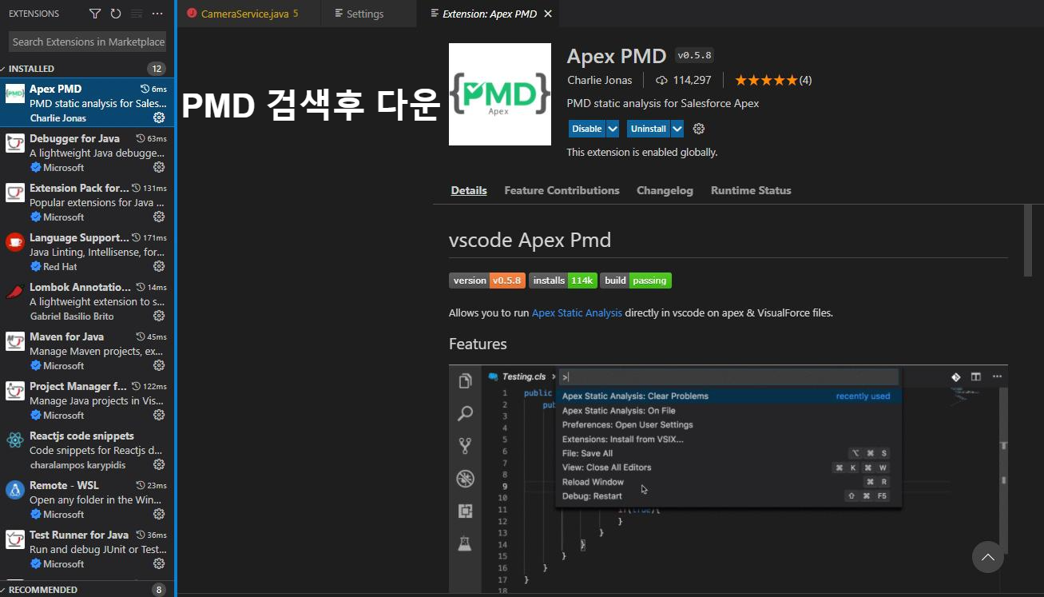Click publisher name Charlie Jonas in details

[x=599, y=80]
